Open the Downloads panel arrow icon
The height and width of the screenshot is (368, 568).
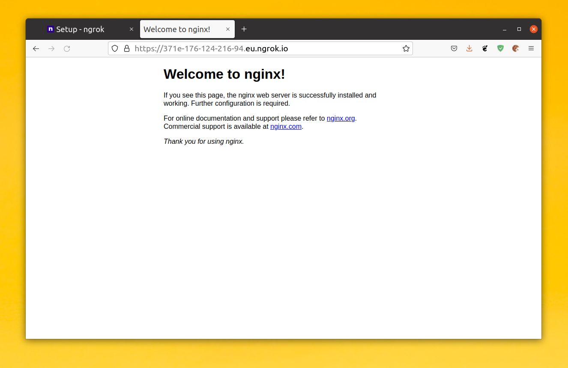[469, 49]
